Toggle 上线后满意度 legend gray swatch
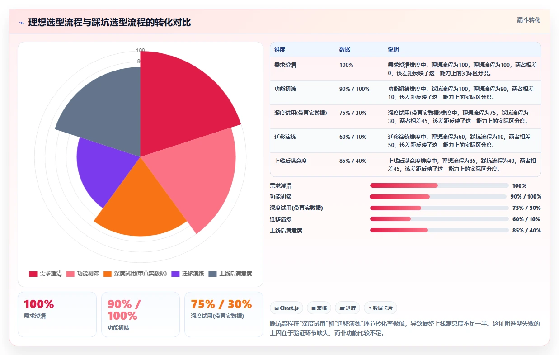Screen dimensions: 559x355 coord(213,274)
